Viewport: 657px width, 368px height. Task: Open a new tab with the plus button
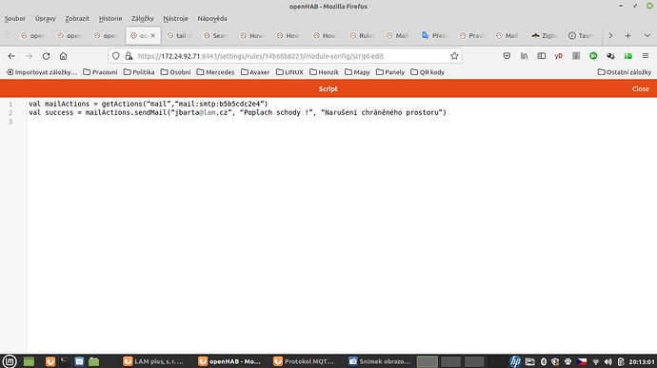tap(627, 36)
